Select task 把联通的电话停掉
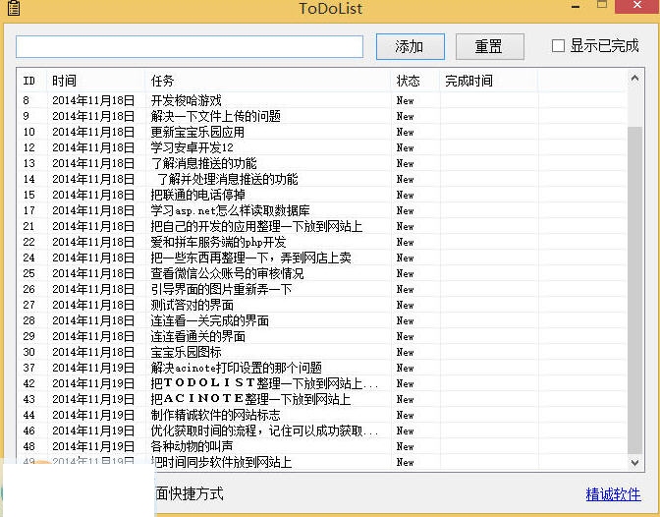This screenshot has width=660, height=517. click(x=197, y=195)
